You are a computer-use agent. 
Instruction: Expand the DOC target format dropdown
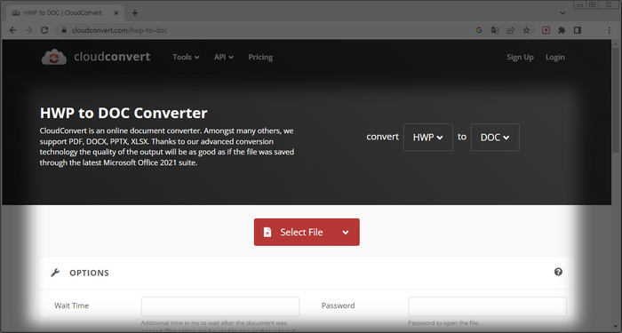coord(495,137)
